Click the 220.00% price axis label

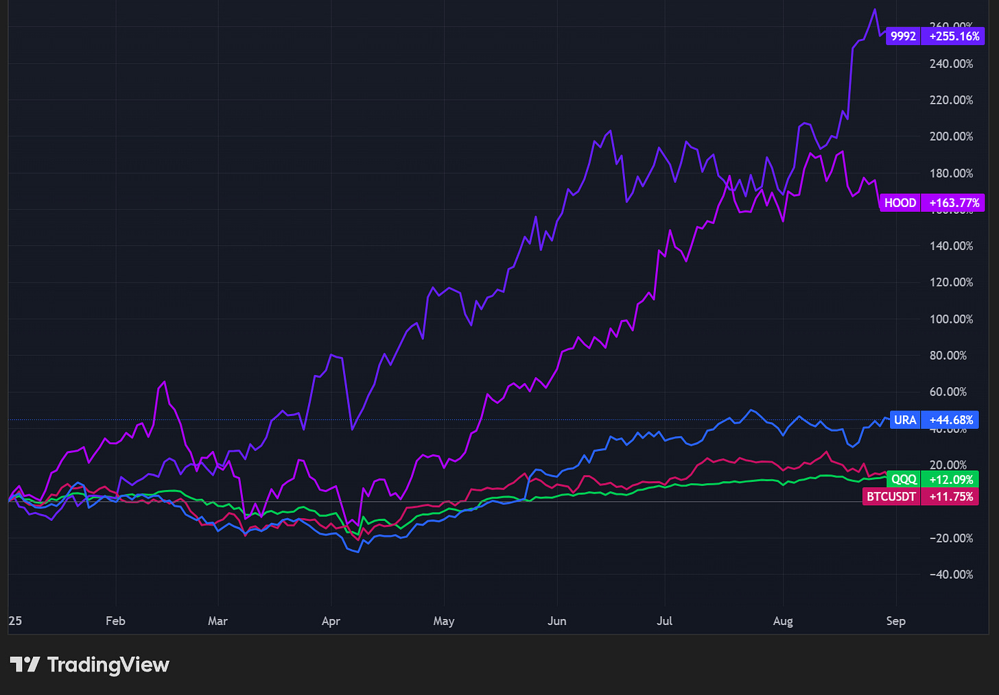[x=951, y=100]
